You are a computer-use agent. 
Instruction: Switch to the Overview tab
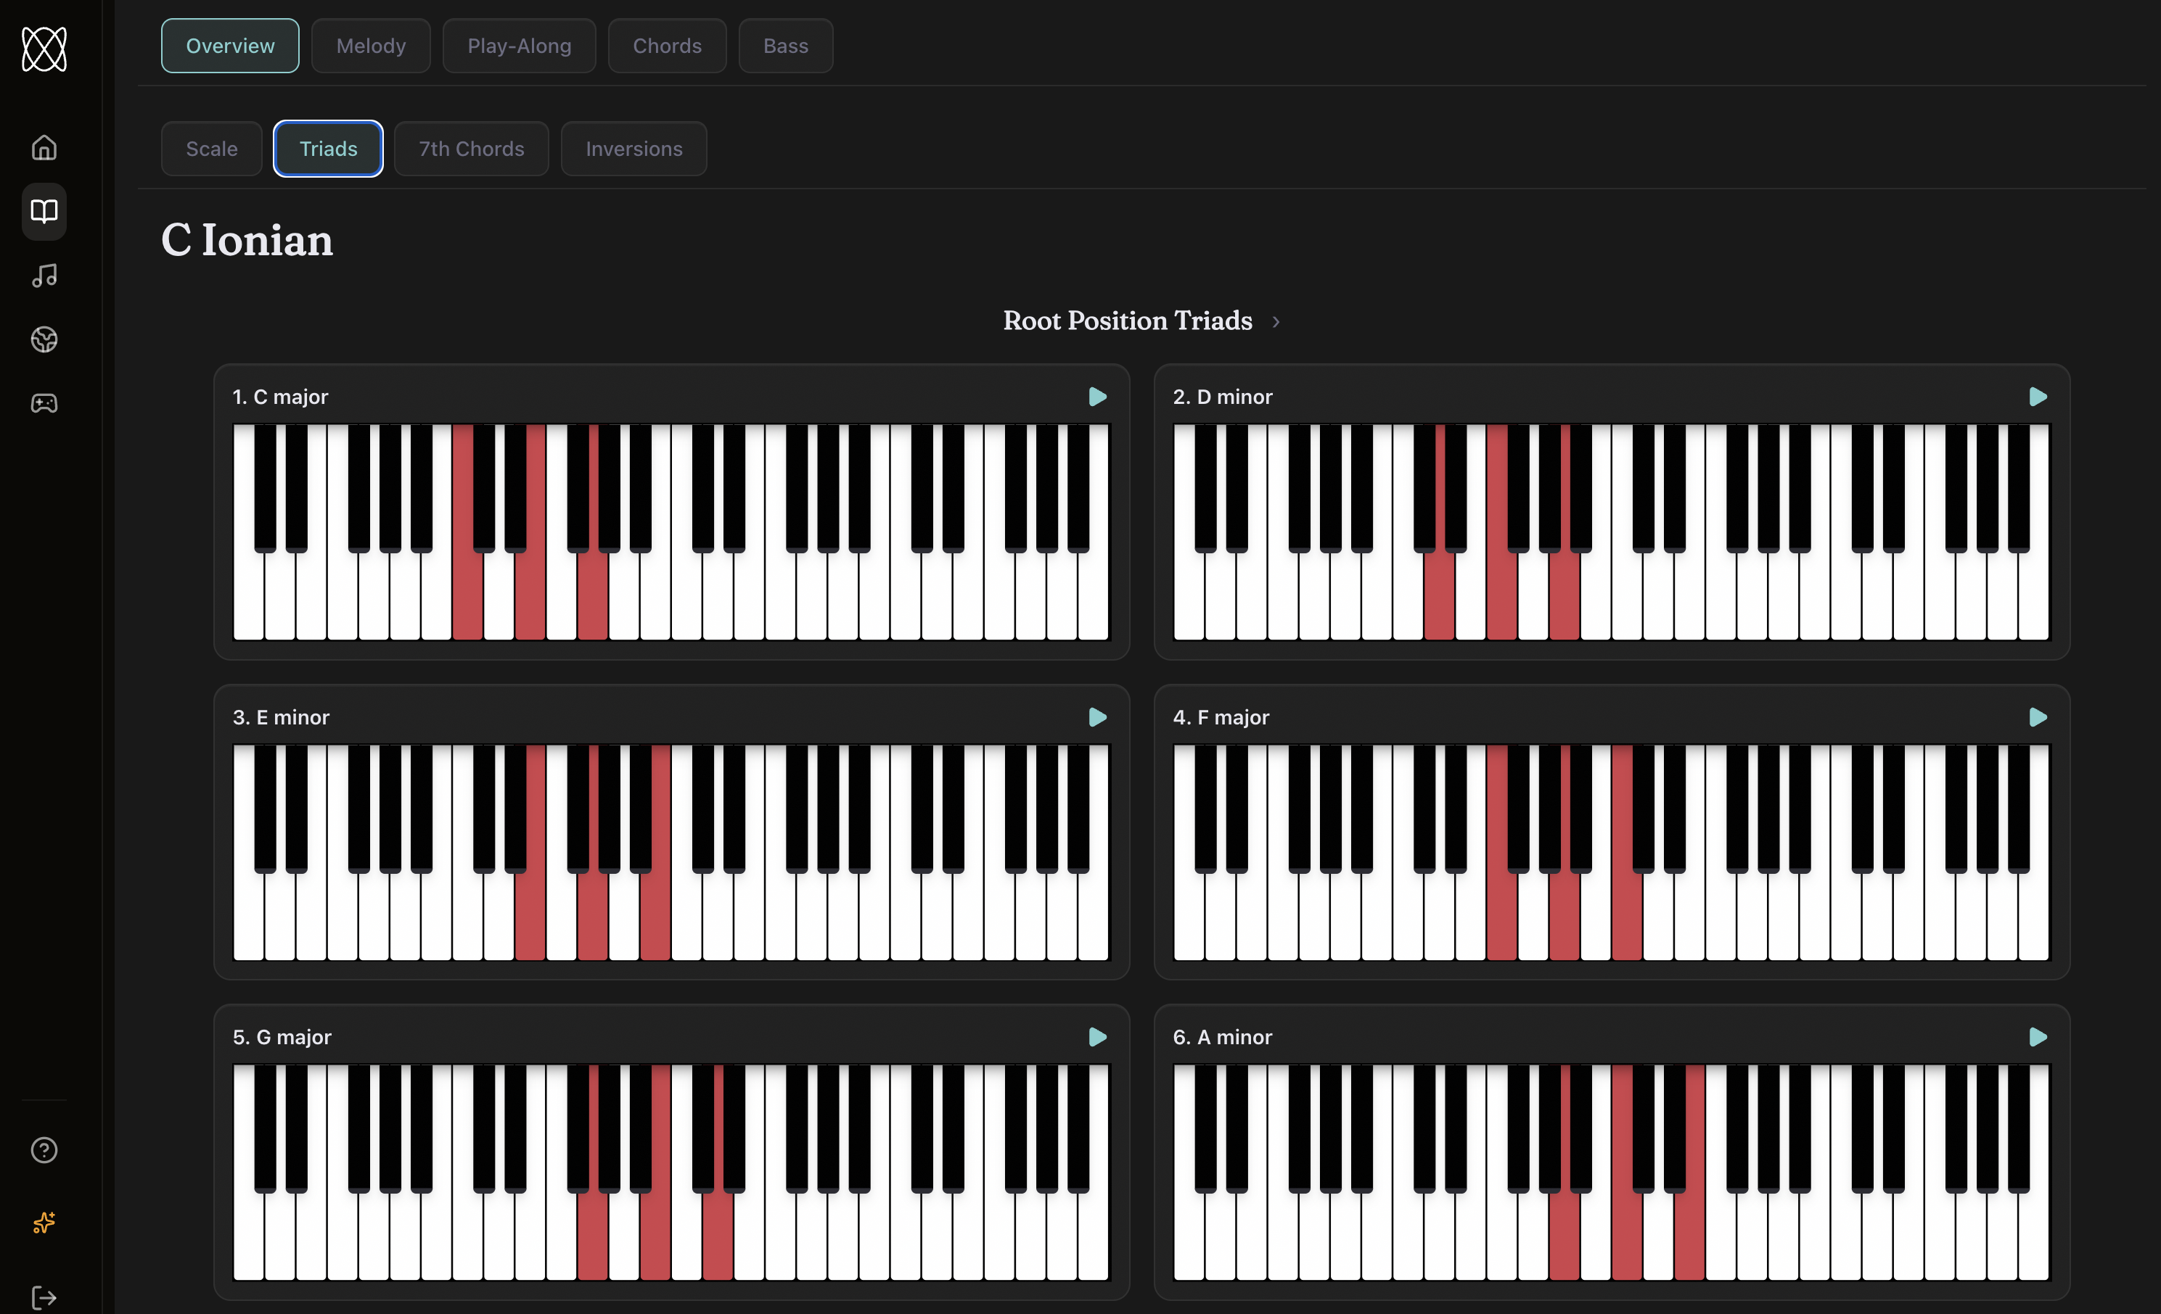(x=230, y=46)
